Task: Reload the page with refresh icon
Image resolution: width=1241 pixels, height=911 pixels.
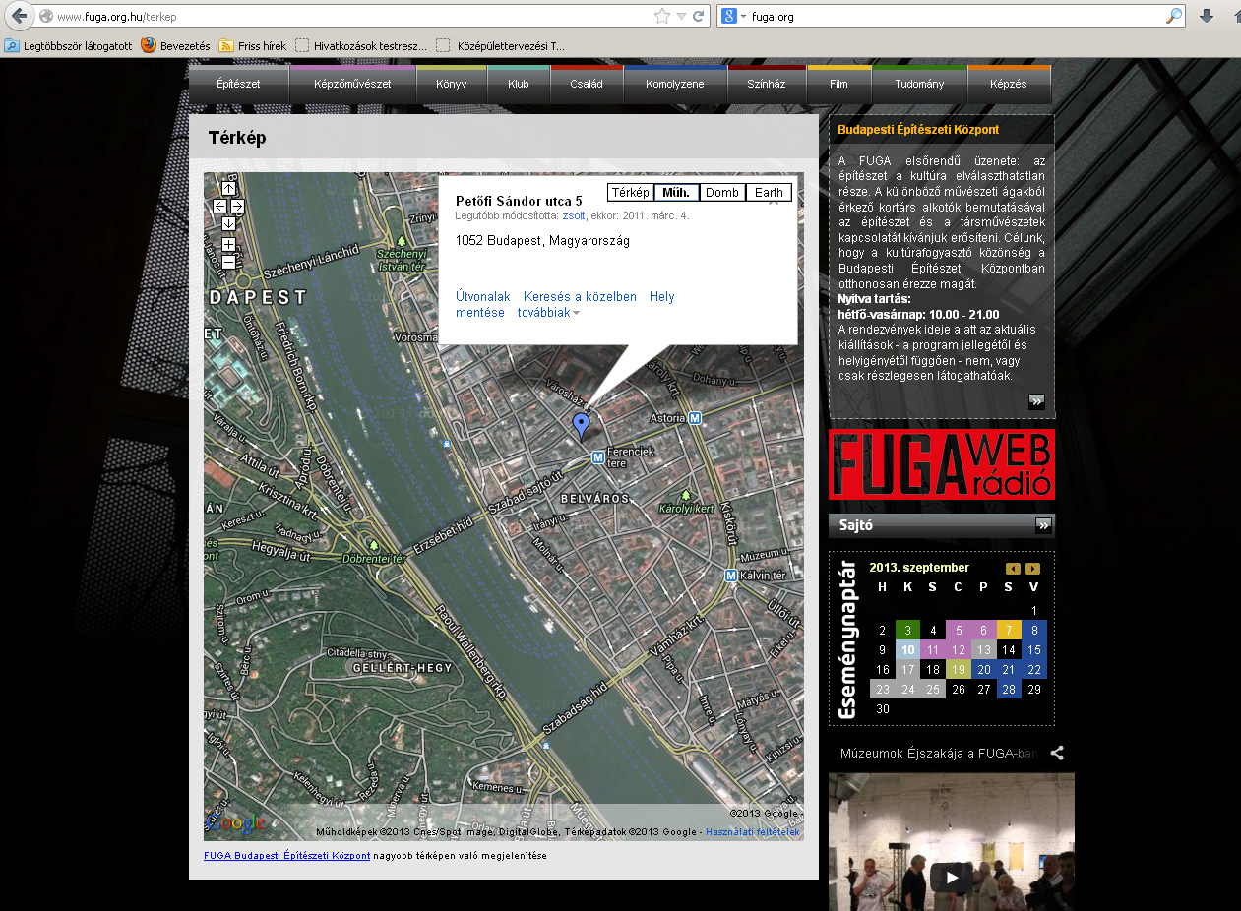Action: [x=699, y=16]
